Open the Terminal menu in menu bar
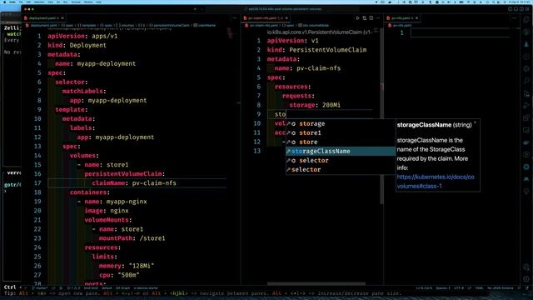The image size is (533, 300). pyautogui.click(x=76, y=2)
